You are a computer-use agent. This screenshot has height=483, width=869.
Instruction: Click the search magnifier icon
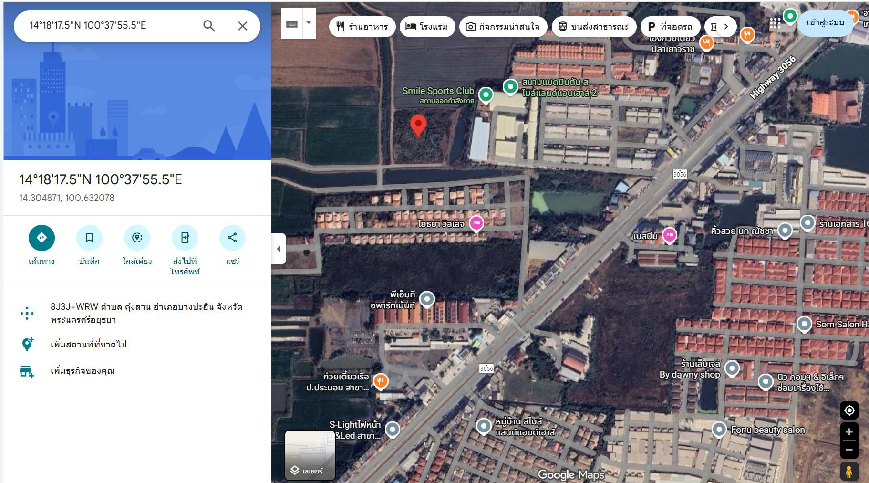pos(209,26)
